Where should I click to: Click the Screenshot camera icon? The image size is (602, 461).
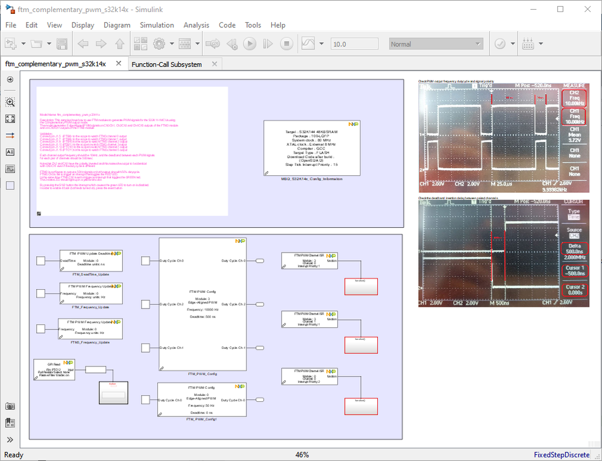pos(10,406)
